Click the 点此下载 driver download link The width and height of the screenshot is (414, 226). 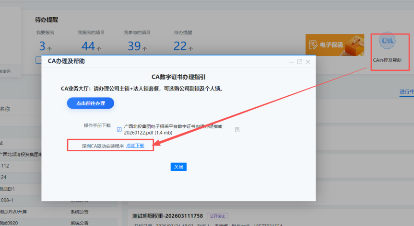(135, 146)
